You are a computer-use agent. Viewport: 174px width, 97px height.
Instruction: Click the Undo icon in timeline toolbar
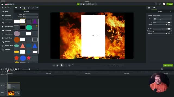(1, 69)
